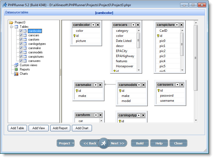Minimize the carspictures table box
The height and width of the screenshot is (158, 213).
(177, 25)
